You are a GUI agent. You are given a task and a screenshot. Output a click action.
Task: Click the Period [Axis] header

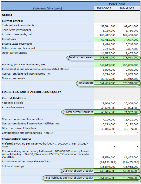[117, 4]
